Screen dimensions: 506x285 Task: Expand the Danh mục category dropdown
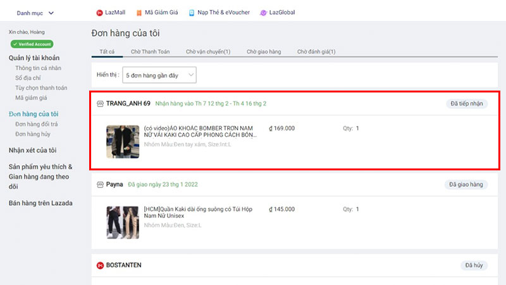click(35, 13)
